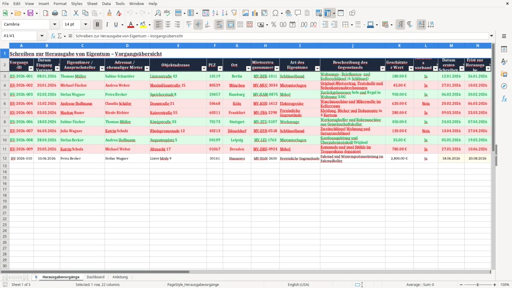512x288 pixels.
Task: Open Find and Replace
Action: pyautogui.click(x=158, y=13)
